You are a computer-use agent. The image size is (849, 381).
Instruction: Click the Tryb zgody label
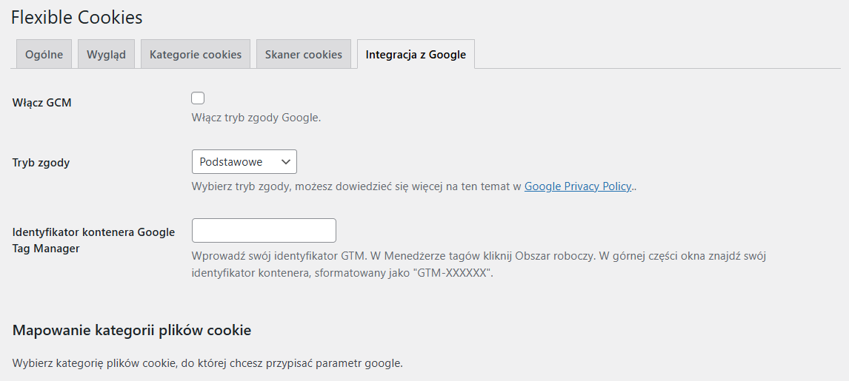coord(41,163)
